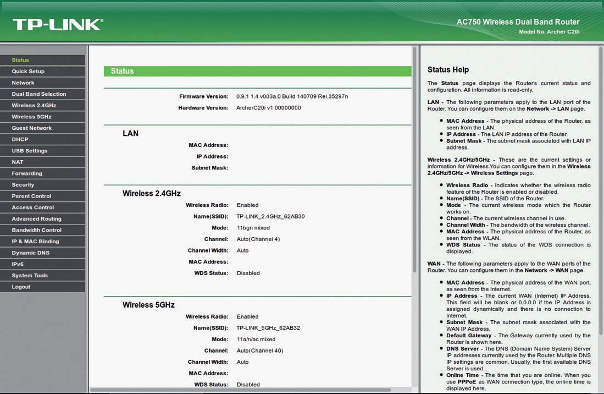Open Guest Network settings
Screen dimensions: 604x394
(x=42, y=128)
